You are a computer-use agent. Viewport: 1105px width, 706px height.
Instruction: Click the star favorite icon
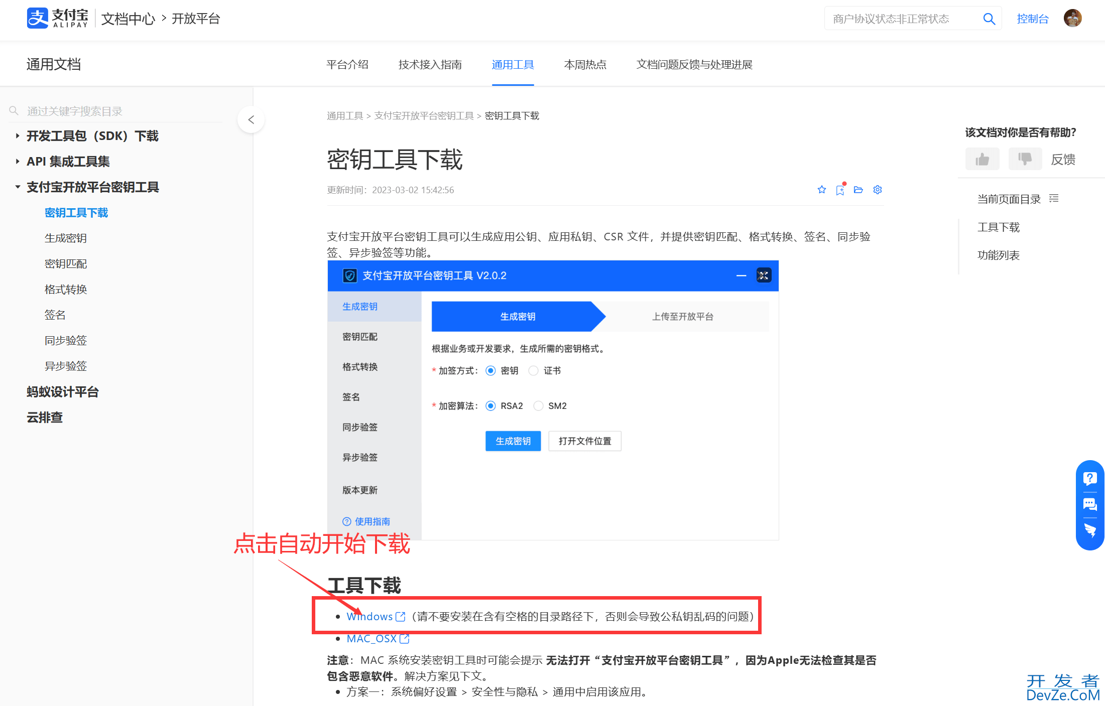click(822, 190)
